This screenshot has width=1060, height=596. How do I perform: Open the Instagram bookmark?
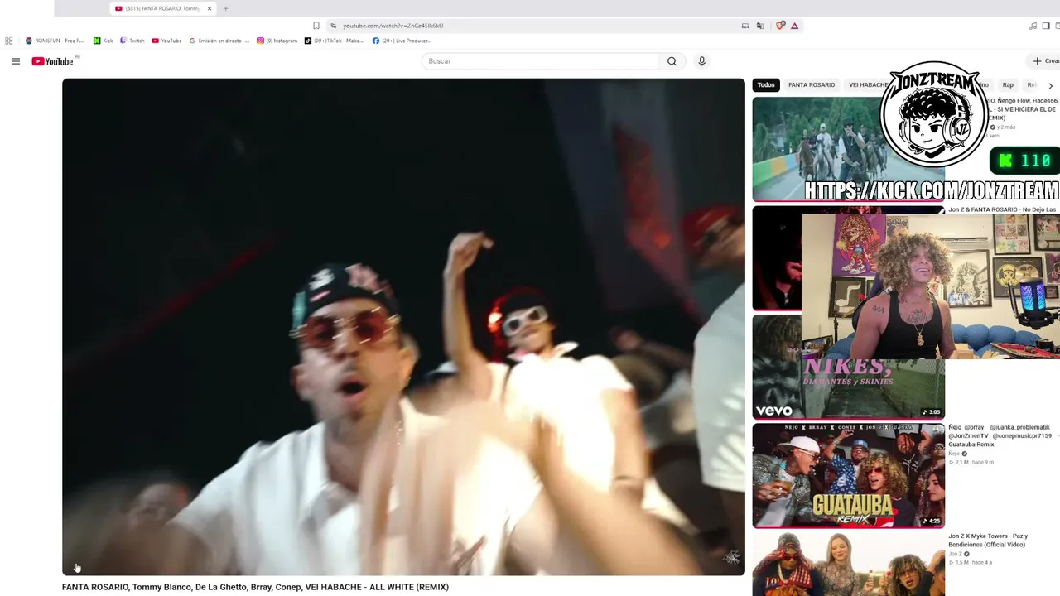click(277, 41)
